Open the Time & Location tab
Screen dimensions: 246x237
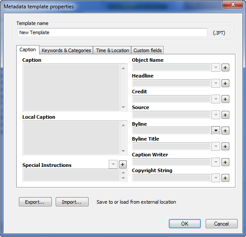pos(112,50)
